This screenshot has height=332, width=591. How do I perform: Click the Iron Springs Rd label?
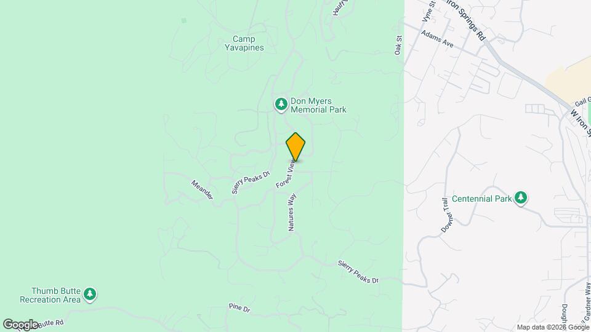[467, 20]
